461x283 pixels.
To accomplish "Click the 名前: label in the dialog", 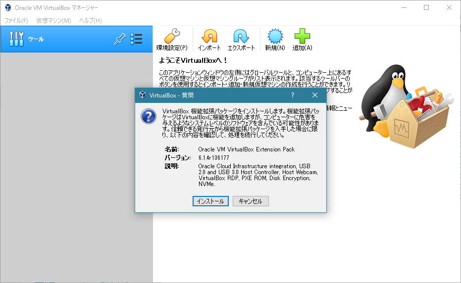I will [172, 149].
